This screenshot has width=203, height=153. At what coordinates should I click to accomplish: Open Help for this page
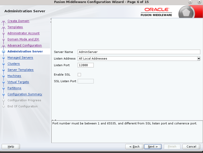coord(11,146)
